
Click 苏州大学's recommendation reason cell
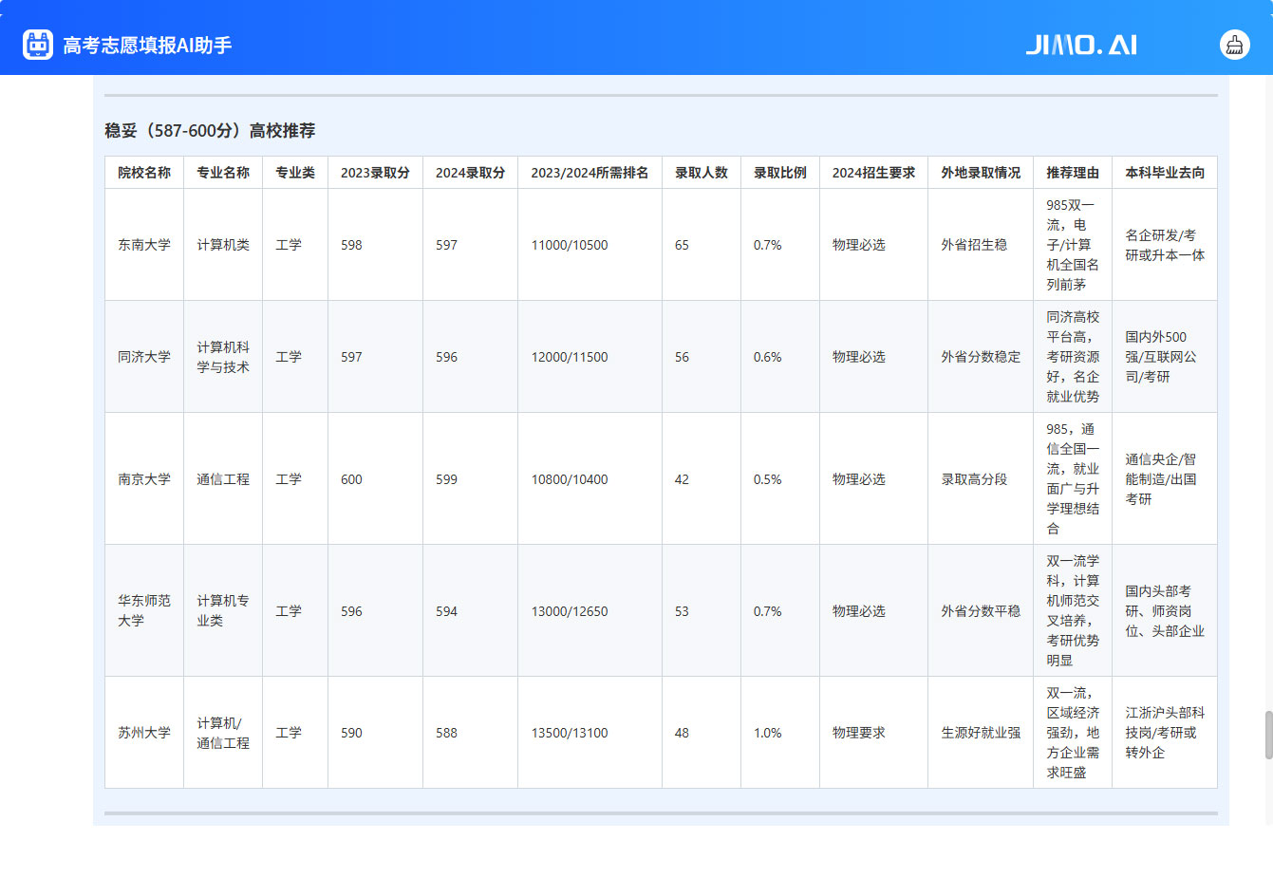coord(1073,733)
